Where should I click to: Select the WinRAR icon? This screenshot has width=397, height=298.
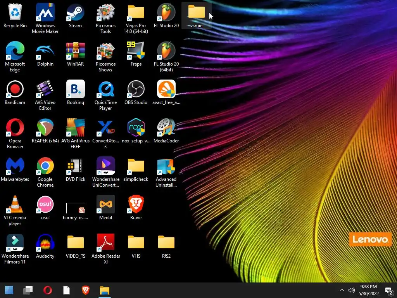coord(75,54)
